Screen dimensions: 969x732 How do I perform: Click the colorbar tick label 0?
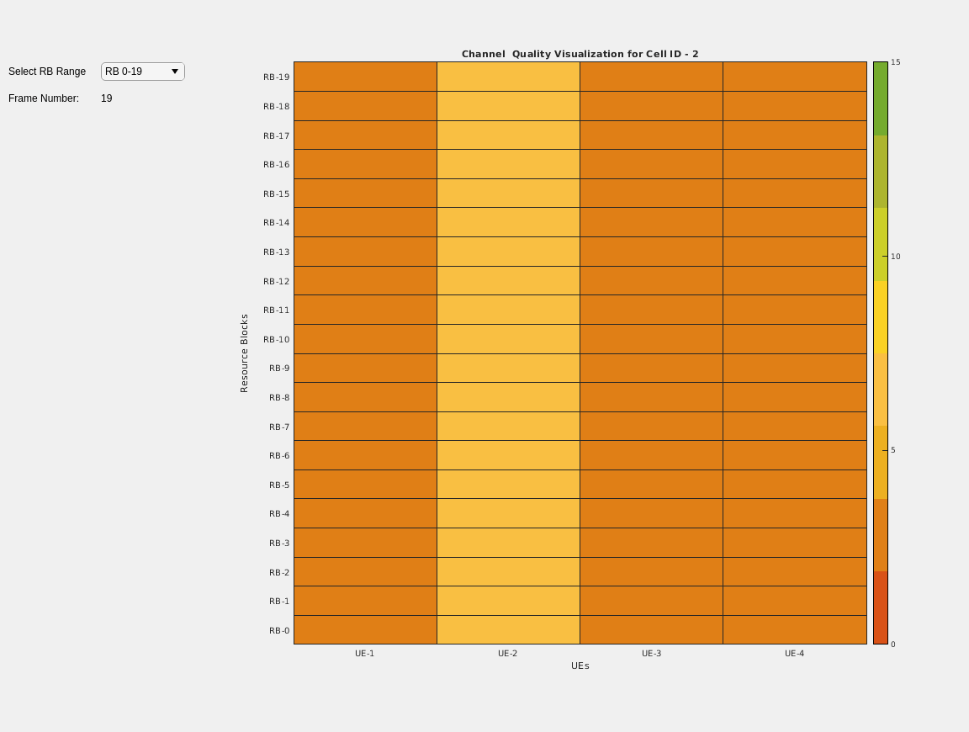893,644
